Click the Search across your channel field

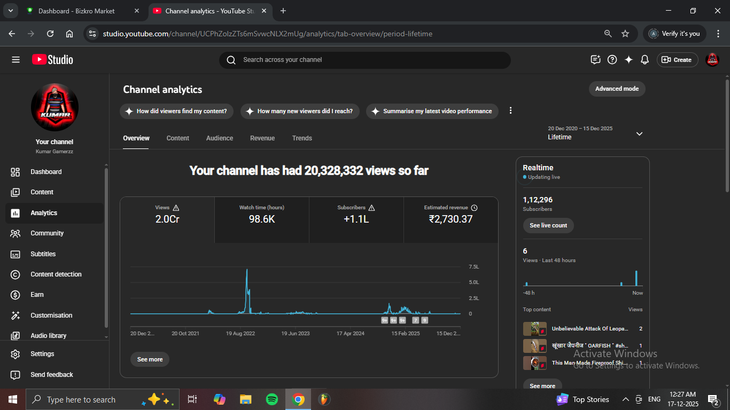(x=364, y=60)
